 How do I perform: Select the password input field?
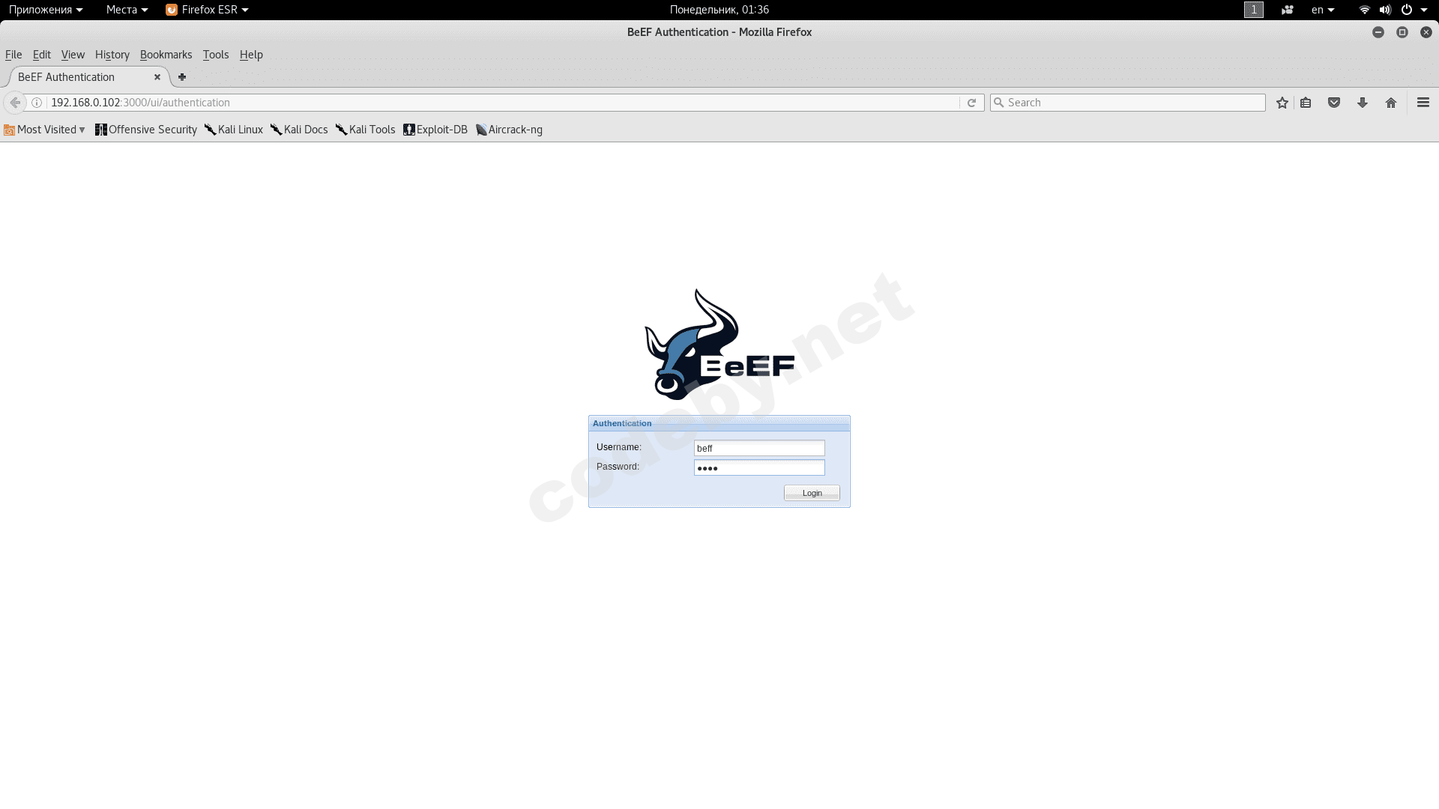pos(759,467)
